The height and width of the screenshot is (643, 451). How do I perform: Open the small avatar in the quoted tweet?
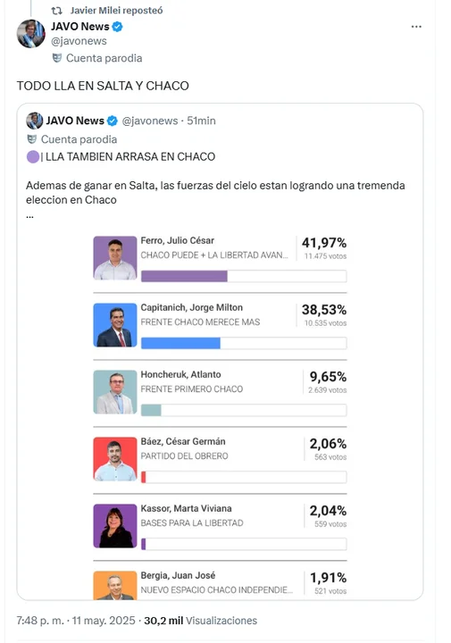(x=35, y=121)
